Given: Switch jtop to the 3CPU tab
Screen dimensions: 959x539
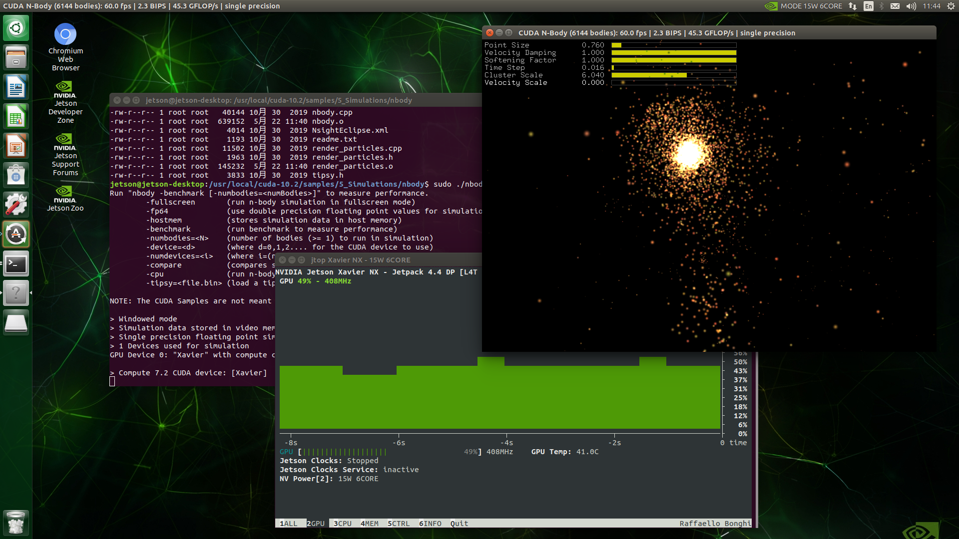Looking at the screenshot, I should click(x=343, y=524).
